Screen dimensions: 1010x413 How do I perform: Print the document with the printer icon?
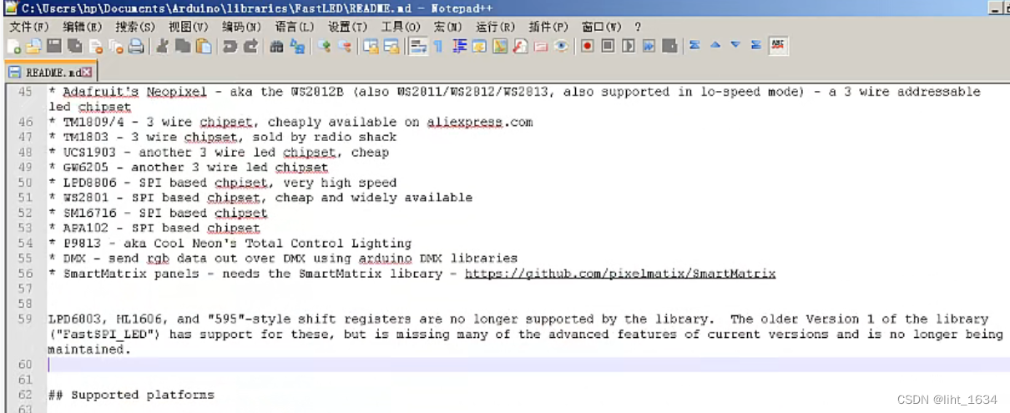[136, 46]
